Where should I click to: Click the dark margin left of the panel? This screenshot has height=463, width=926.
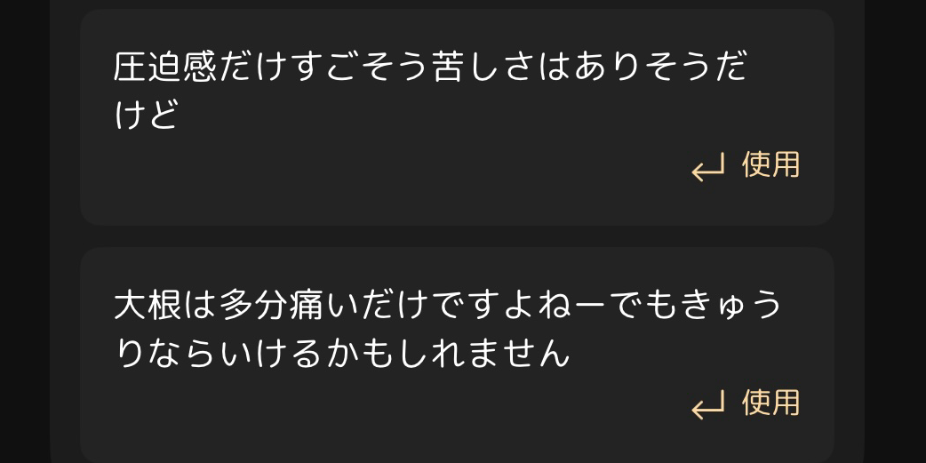tap(25, 231)
